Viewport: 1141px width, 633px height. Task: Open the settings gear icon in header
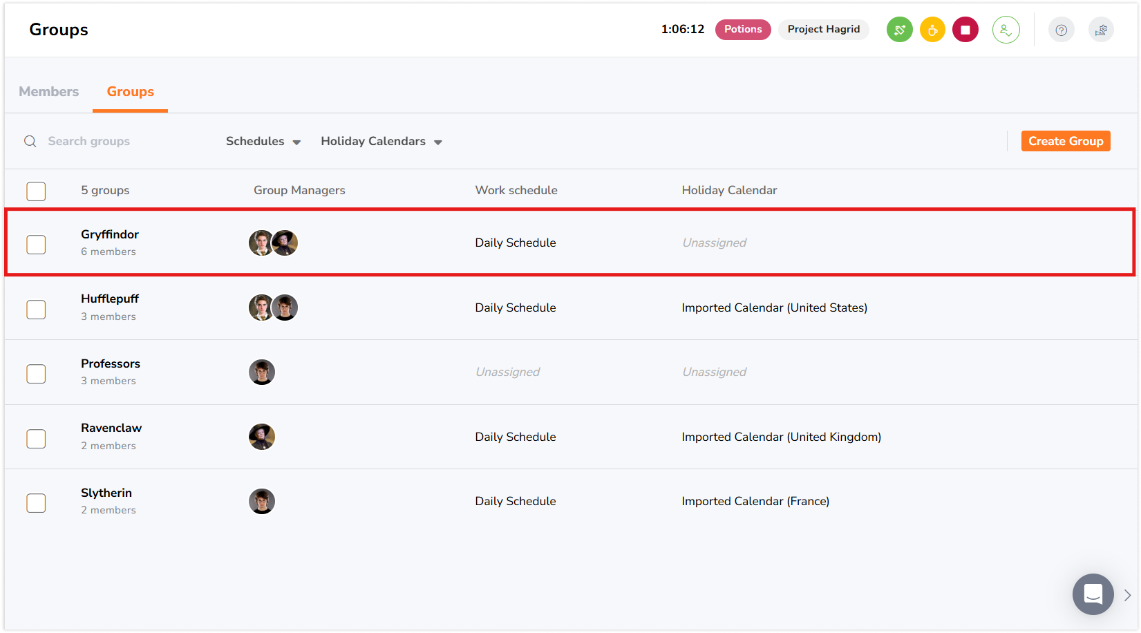(x=1101, y=30)
